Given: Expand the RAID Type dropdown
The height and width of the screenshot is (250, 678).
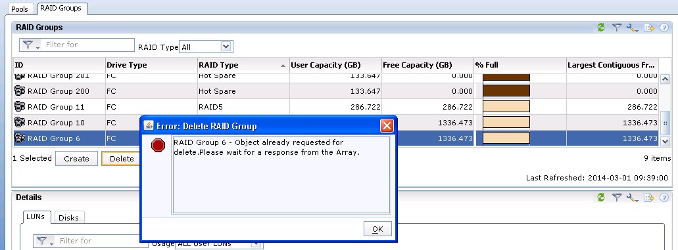Looking at the screenshot, I should coord(226,47).
